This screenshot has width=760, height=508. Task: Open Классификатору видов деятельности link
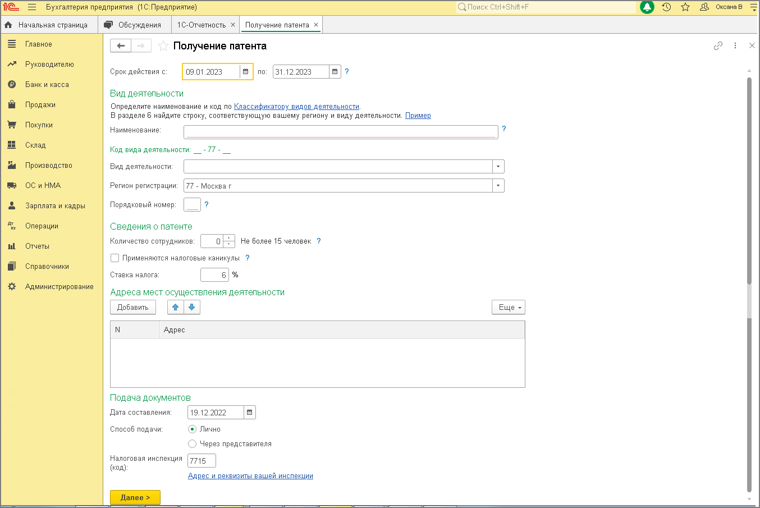[296, 106]
